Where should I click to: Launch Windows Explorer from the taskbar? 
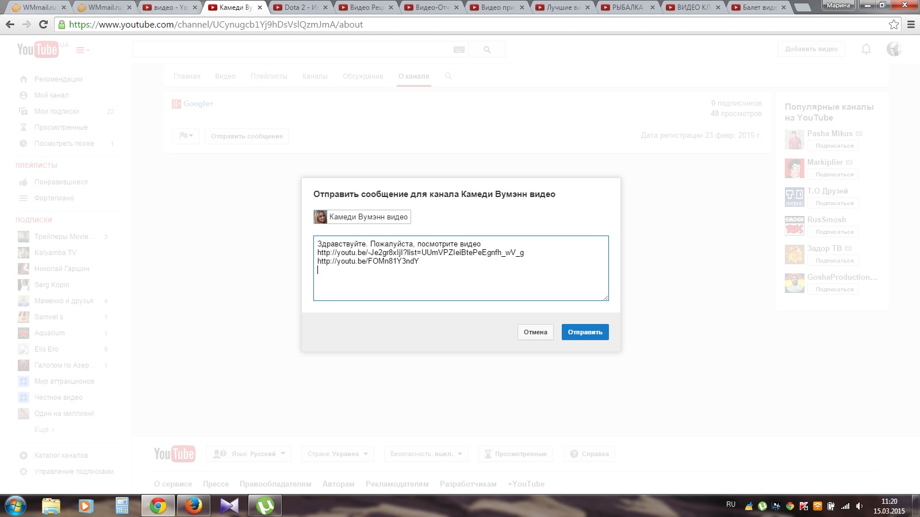tap(51, 506)
